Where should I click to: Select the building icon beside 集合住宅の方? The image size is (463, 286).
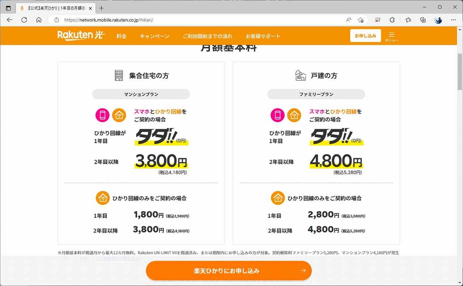118,75
